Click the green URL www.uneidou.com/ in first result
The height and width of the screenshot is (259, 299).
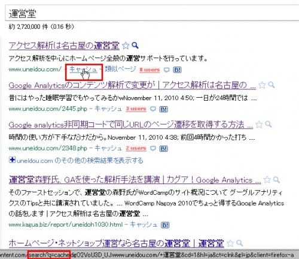(35, 70)
